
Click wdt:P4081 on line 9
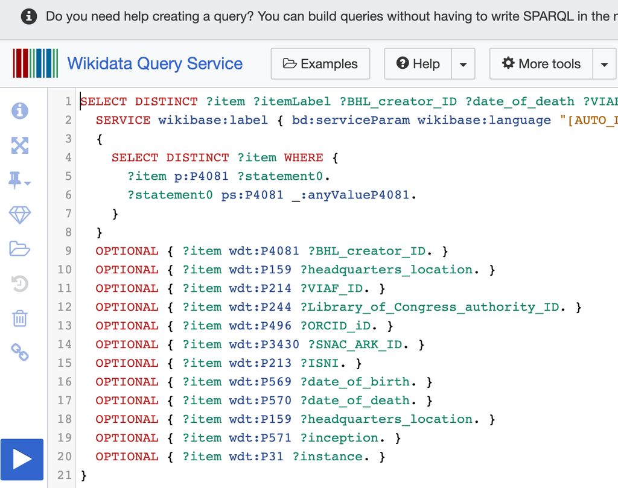click(264, 251)
